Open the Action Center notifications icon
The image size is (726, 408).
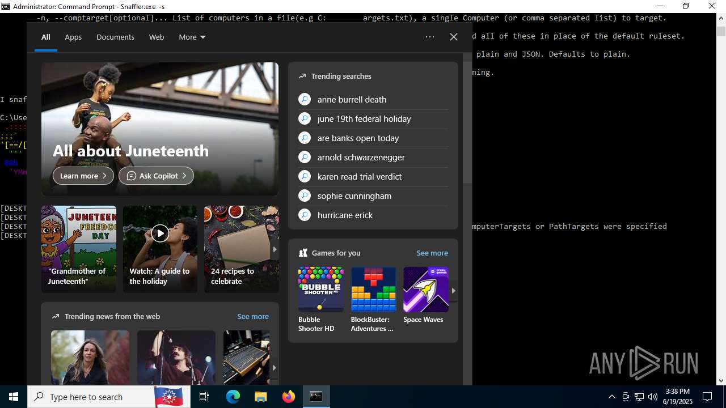pyautogui.click(x=707, y=397)
